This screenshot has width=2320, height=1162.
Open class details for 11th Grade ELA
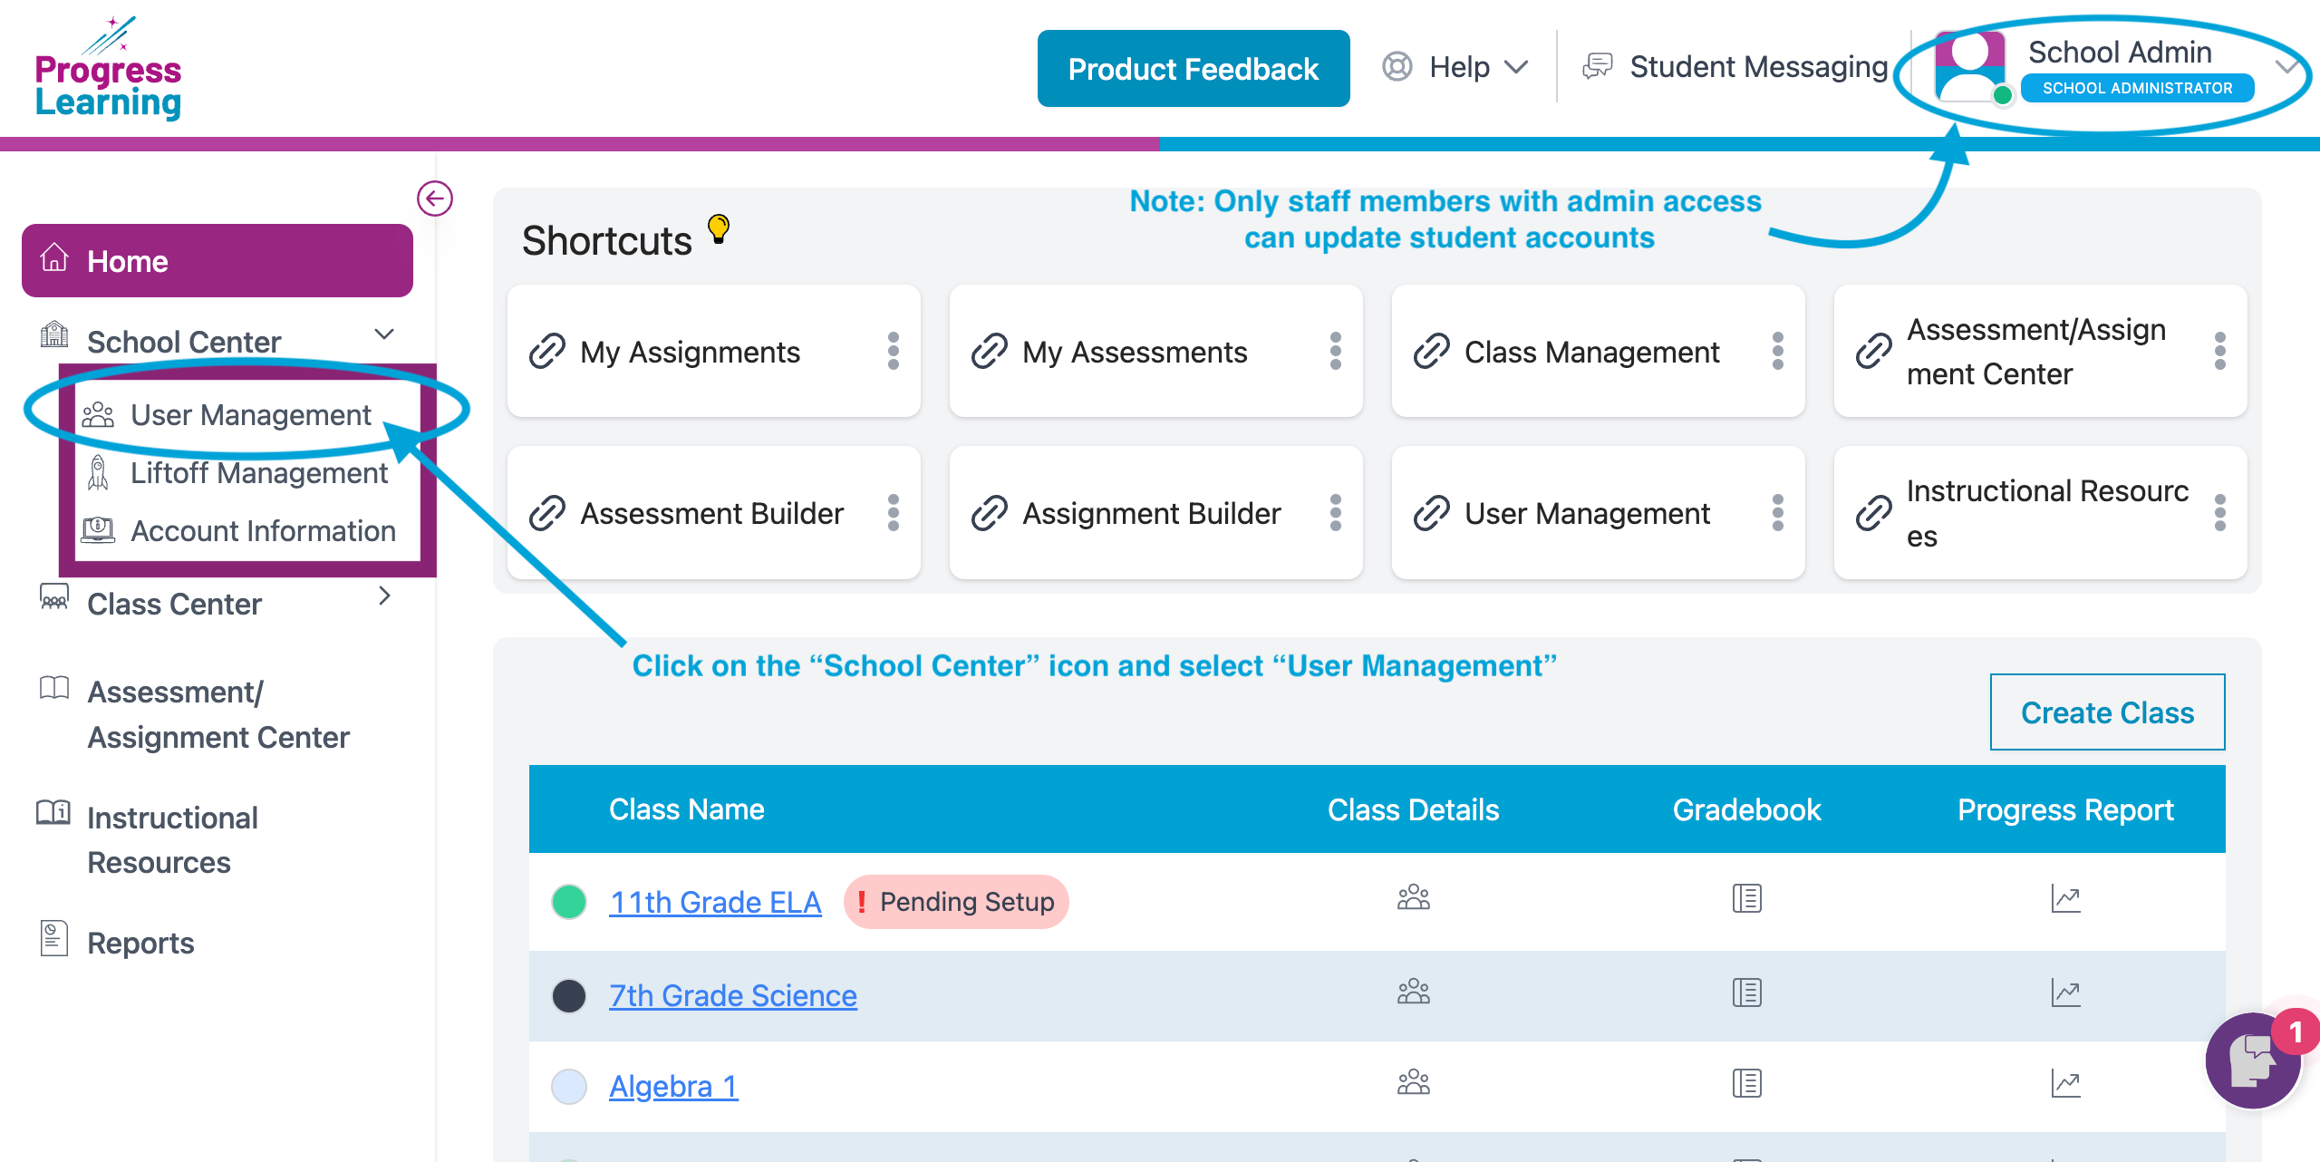1414,898
